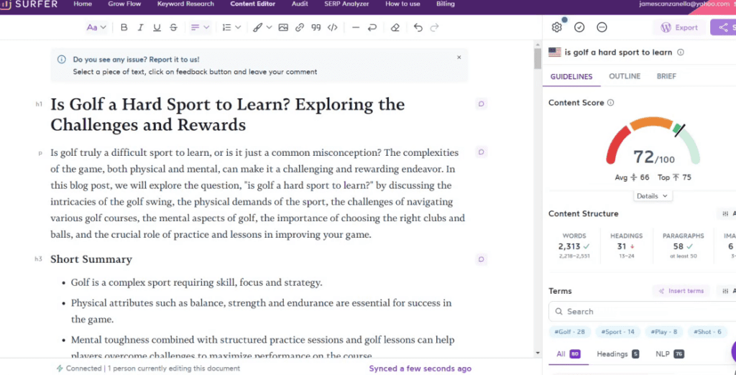Insert an image from the toolbar
Image resolution: width=736 pixels, height=375 pixels.
tap(283, 28)
